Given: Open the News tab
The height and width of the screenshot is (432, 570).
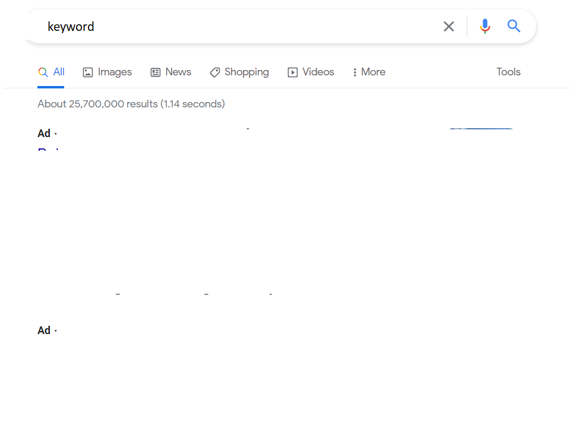Looking at the screenshot, I should pyautogui.click(x=171, y=72).
